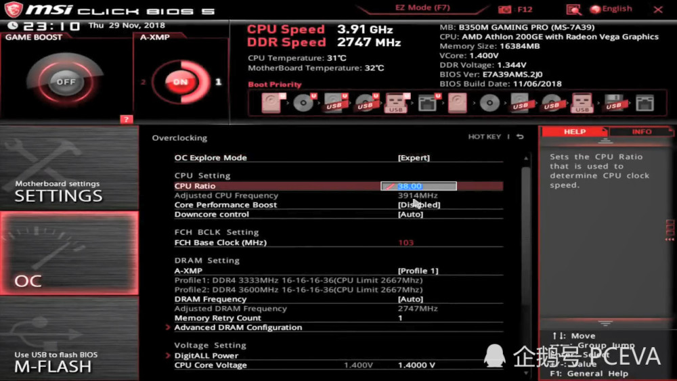The width and height of the screenshot is (677, 381).
Task: Click the settings list vertical scrollbar
Action: click(x=525, y=235)
